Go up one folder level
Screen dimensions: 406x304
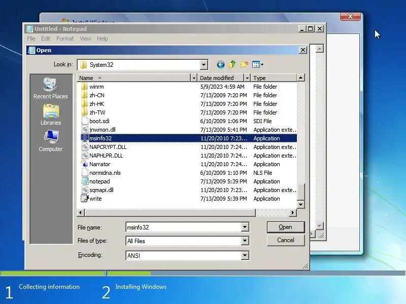point(232,64)
